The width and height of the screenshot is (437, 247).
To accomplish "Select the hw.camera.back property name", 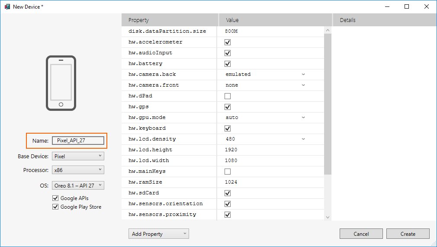I will pyautogui.click(x=152, y=75).
